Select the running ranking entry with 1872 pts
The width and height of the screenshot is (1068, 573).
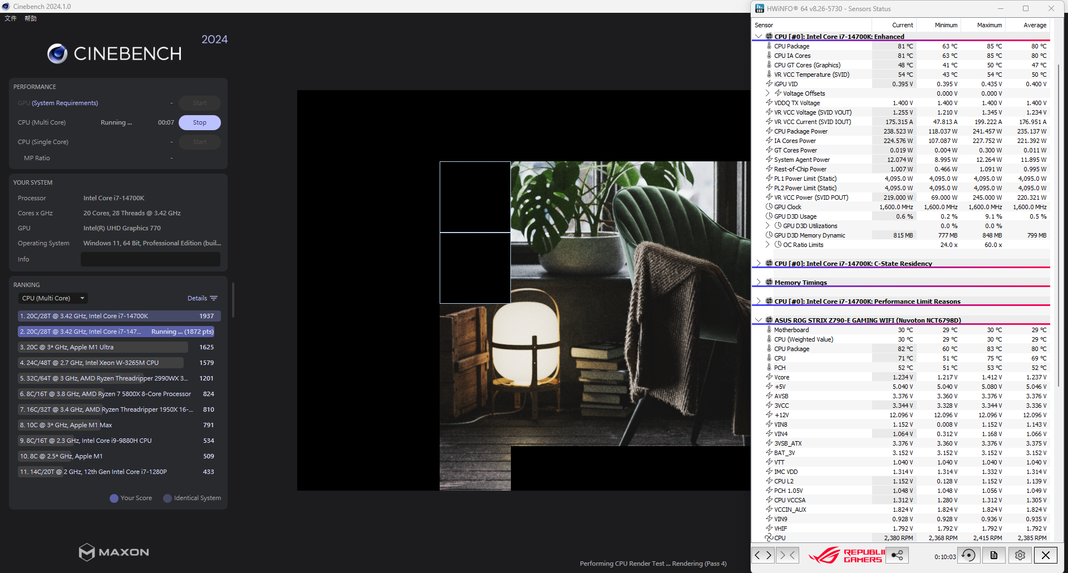(x=116, y=332)
